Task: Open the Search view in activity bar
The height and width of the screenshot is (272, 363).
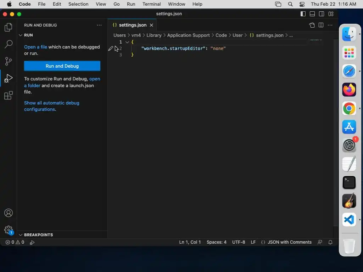Action: (9, 44)
